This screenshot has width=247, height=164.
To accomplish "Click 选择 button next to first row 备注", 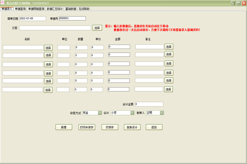I will click(169, 47).
